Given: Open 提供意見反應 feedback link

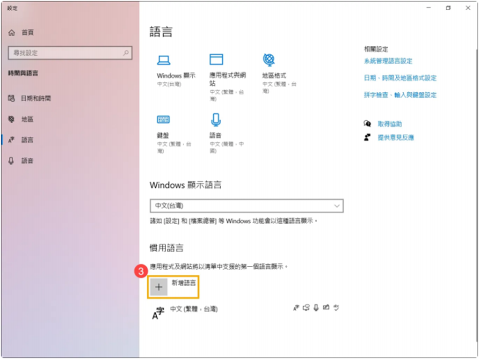Looking at the screenshot, I should 396,138.
